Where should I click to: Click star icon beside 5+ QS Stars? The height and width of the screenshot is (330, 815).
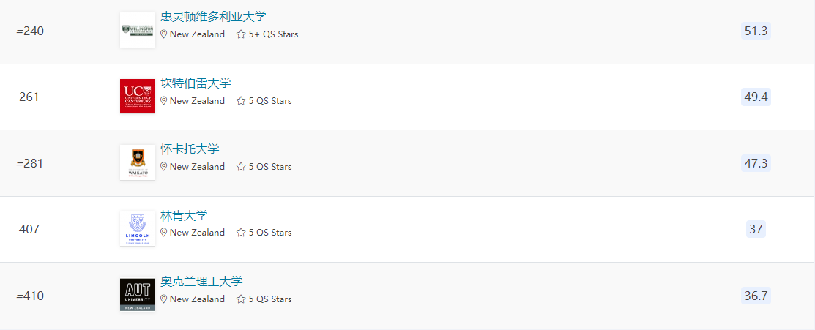pos(241,34)
